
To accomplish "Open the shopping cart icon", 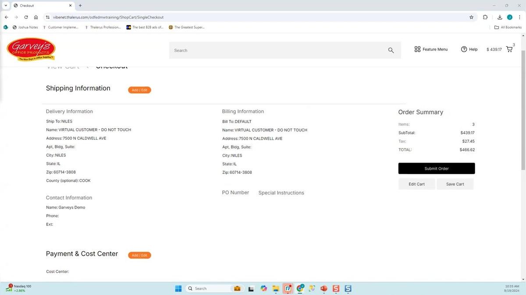I will (509, 49).
